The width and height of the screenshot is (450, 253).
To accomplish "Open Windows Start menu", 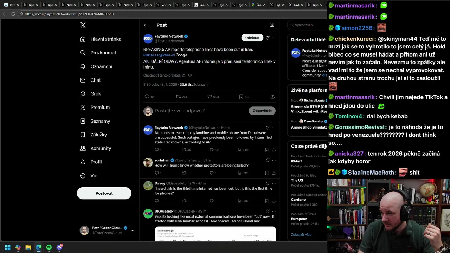I will (7, 247).
